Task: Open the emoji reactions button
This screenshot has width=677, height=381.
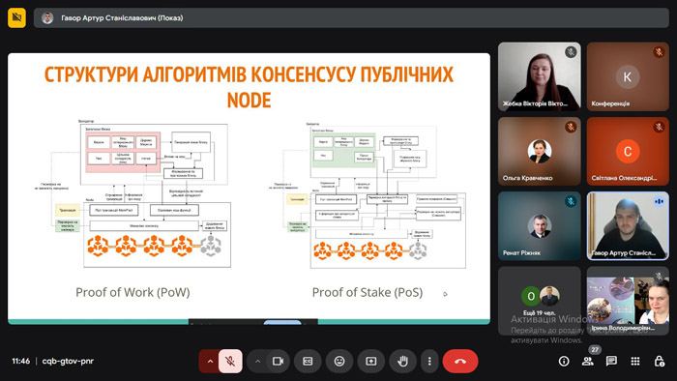Action: click(339, 361)
